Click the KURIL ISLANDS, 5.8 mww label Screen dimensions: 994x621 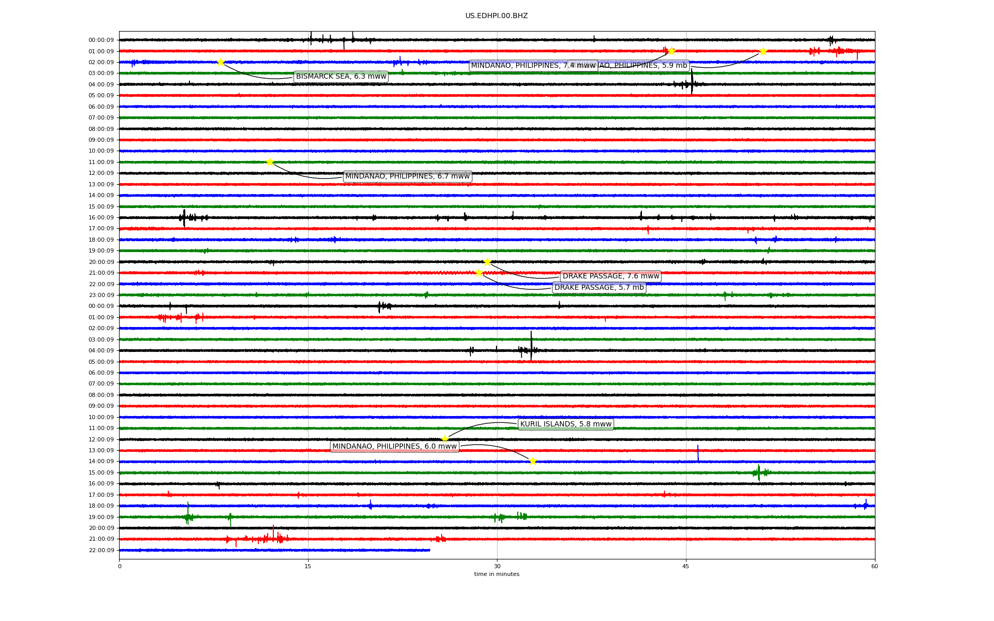click(x=565, y=424)
